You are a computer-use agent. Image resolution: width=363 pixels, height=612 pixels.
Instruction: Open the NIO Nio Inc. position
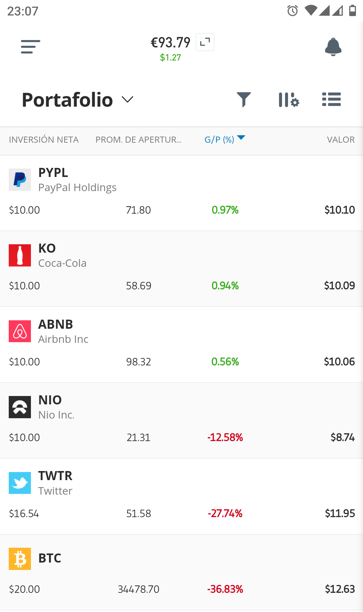click(182, 421)
